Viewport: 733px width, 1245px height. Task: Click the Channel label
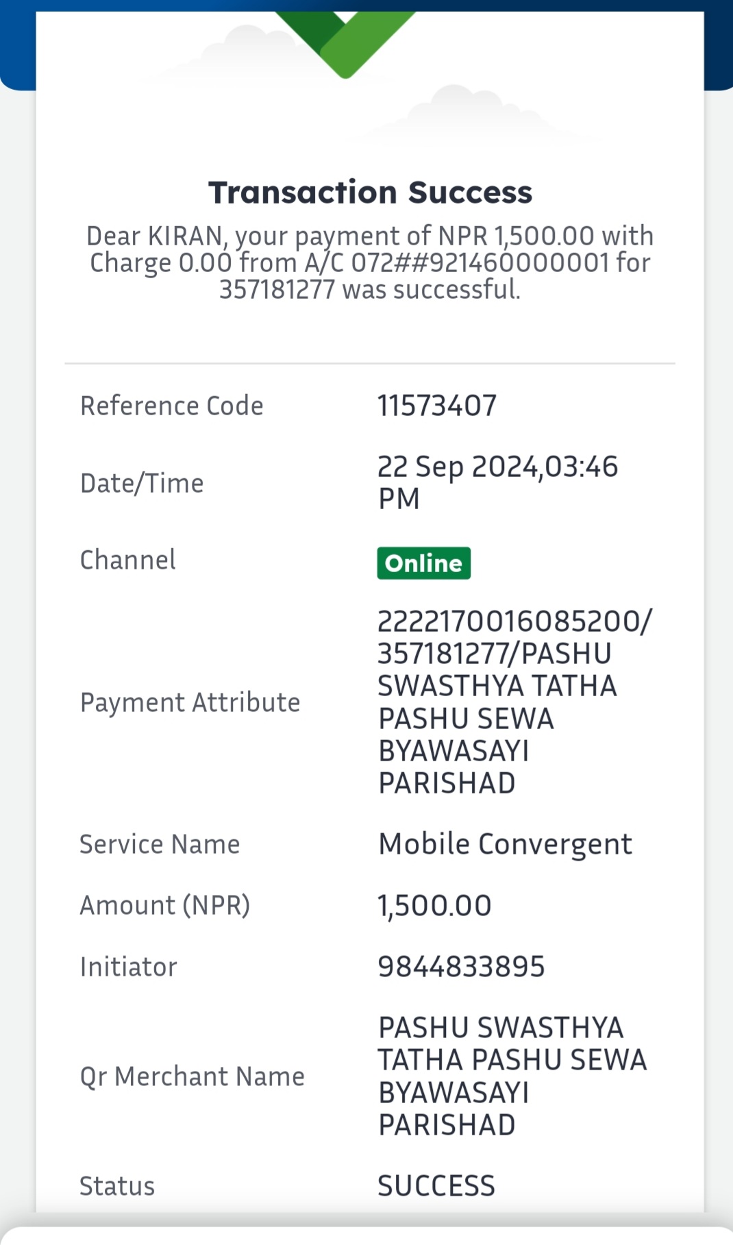pyautogui.click(x=128, y=560)
